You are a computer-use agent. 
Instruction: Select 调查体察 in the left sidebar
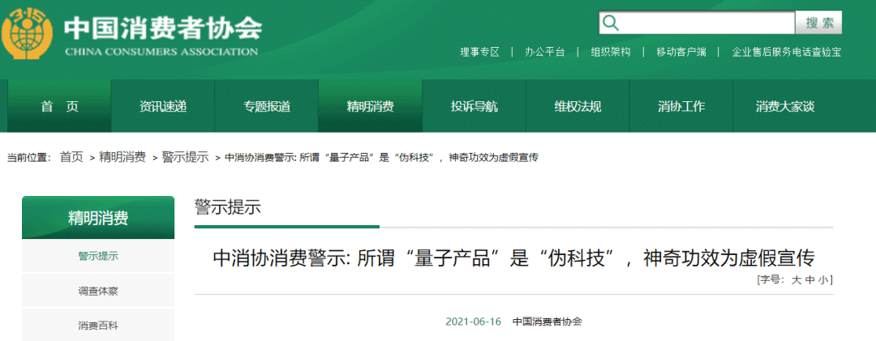[98, 291]
